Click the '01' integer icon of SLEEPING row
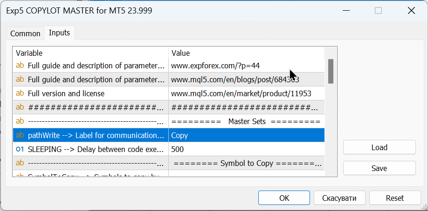 tap(20, 149)
